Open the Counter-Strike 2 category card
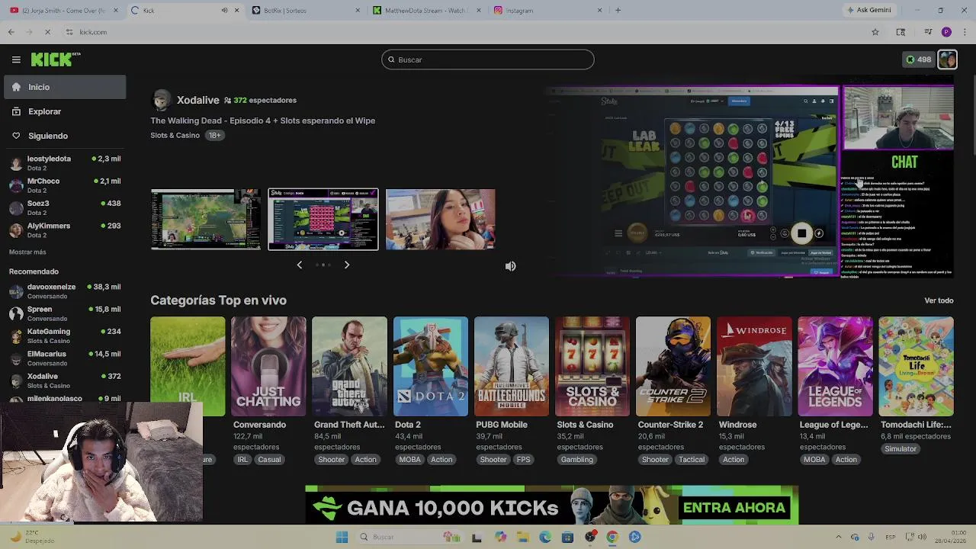The image size is (976, 549). coord(673,366)
